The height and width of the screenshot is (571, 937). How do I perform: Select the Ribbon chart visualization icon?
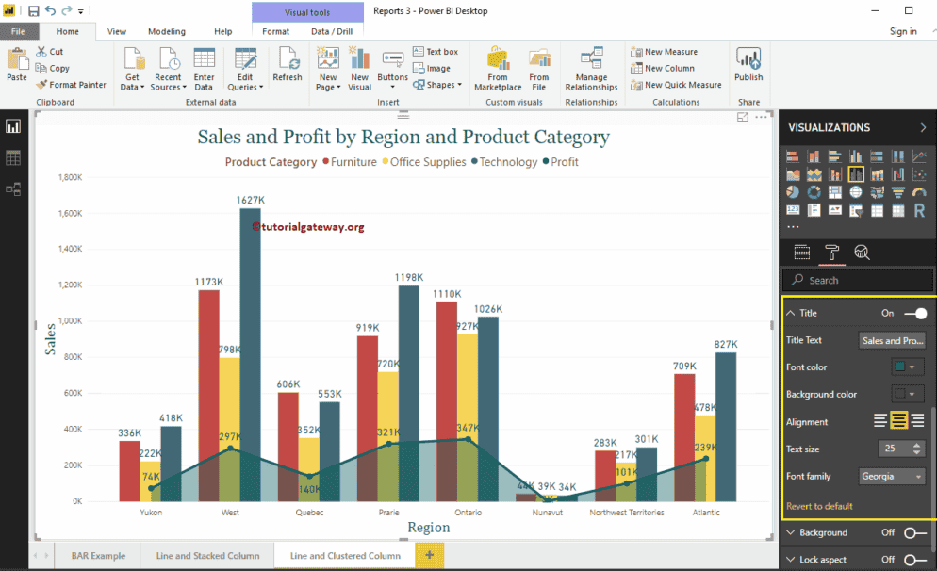(878, 174)
